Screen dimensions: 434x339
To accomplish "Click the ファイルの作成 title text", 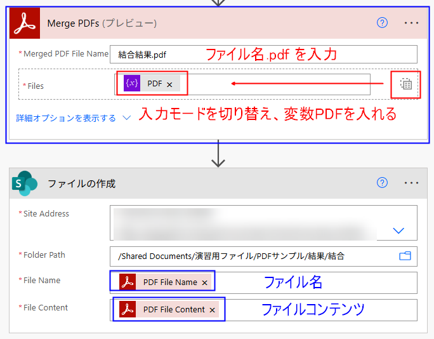I will pyautogui.click(x=81, y=183).
